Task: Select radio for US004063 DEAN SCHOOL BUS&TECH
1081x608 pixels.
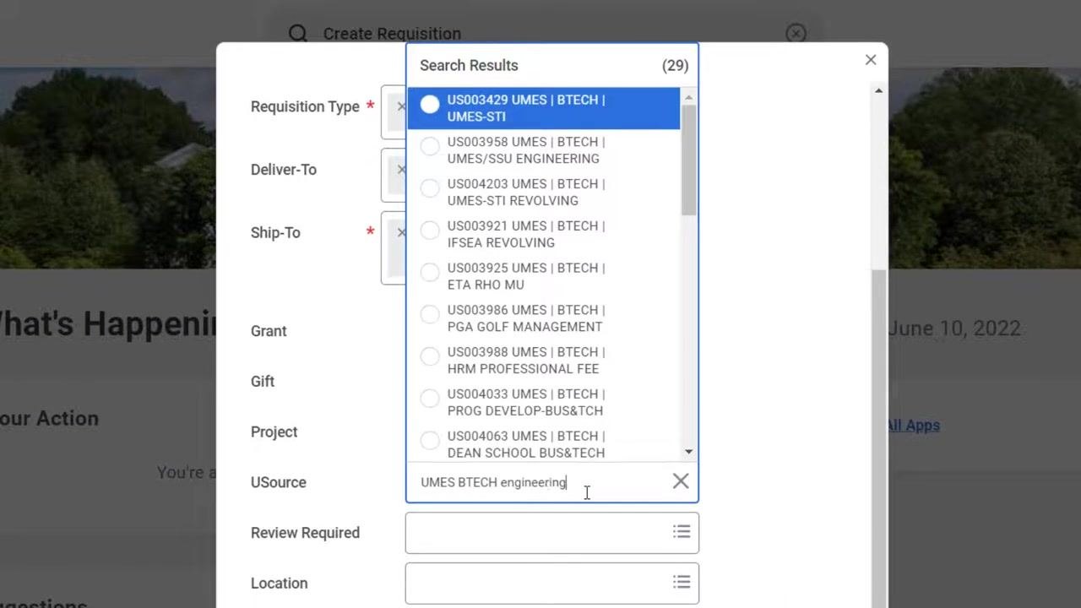Action: click(430, 440)
